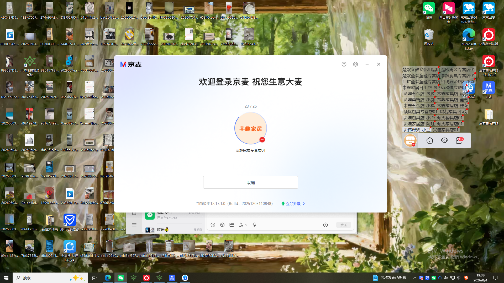
Task: Open the 回收站 recycle bin icon
Action: coord(429,37)
